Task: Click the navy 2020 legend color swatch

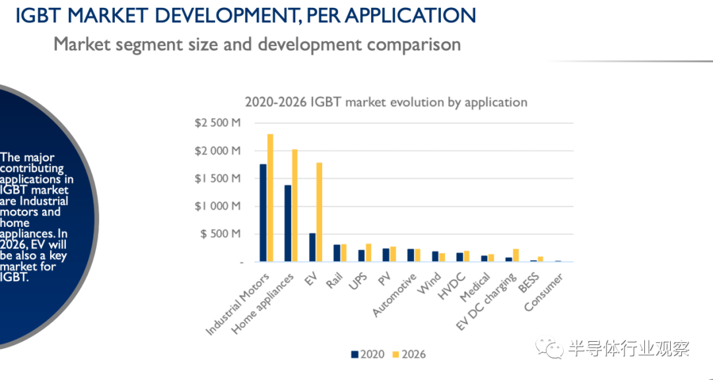Action: [355, 354]
